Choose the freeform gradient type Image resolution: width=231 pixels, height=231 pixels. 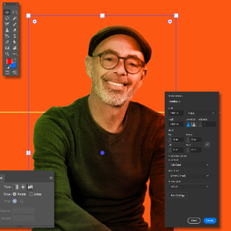pos(30,187)
